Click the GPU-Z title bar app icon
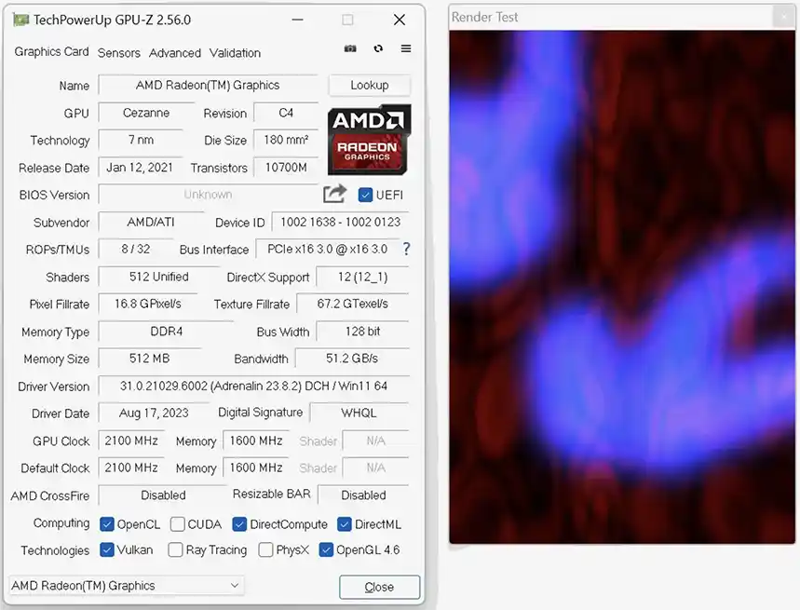The width and height of the screenshot is (800, 610). coord(20,20)
